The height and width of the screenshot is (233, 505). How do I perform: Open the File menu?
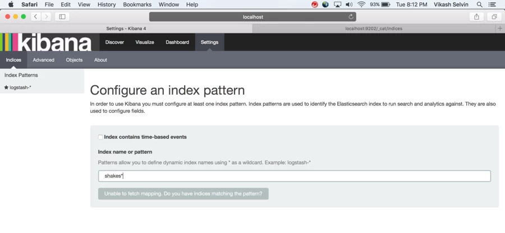coord(49,4)
